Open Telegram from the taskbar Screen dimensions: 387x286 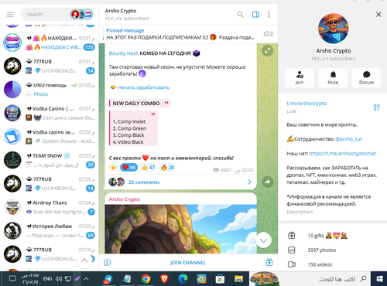click(x=108, y=279)
